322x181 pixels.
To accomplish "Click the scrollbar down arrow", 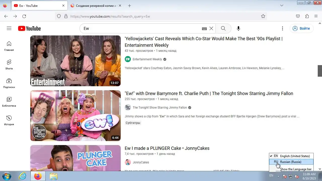I will point(320,169).
